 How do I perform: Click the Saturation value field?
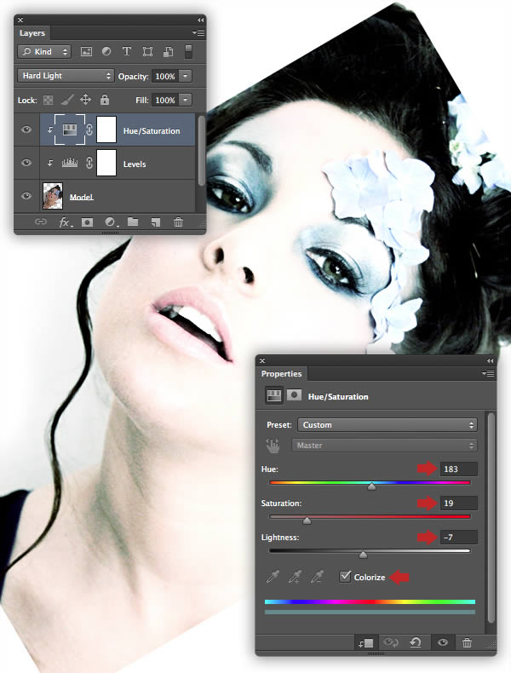point(459,503)
